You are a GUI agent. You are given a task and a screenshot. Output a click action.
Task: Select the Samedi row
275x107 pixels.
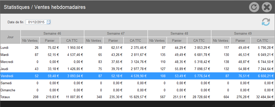[137, 83]
